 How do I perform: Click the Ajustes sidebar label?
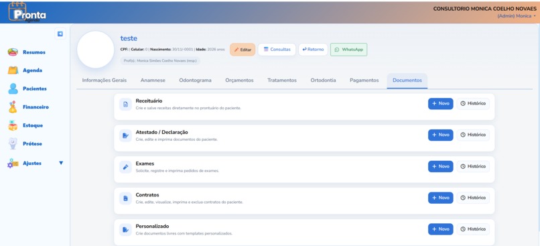tap(32, 164)
